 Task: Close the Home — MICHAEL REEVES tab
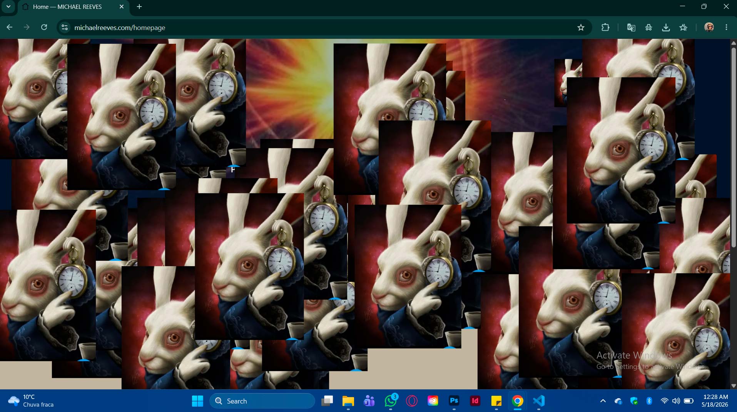pos(122,7)
